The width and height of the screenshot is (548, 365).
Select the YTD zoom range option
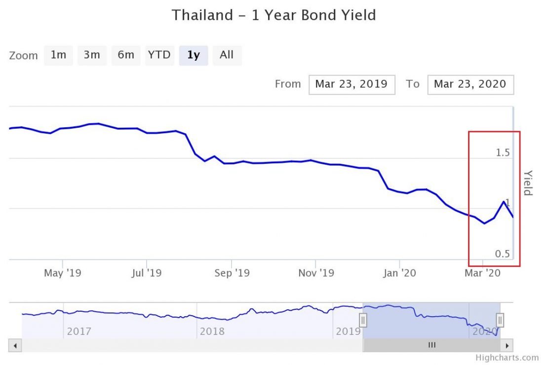159,55
